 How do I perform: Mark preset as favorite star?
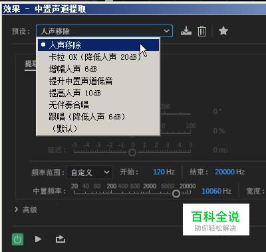(x=223, y=31)
